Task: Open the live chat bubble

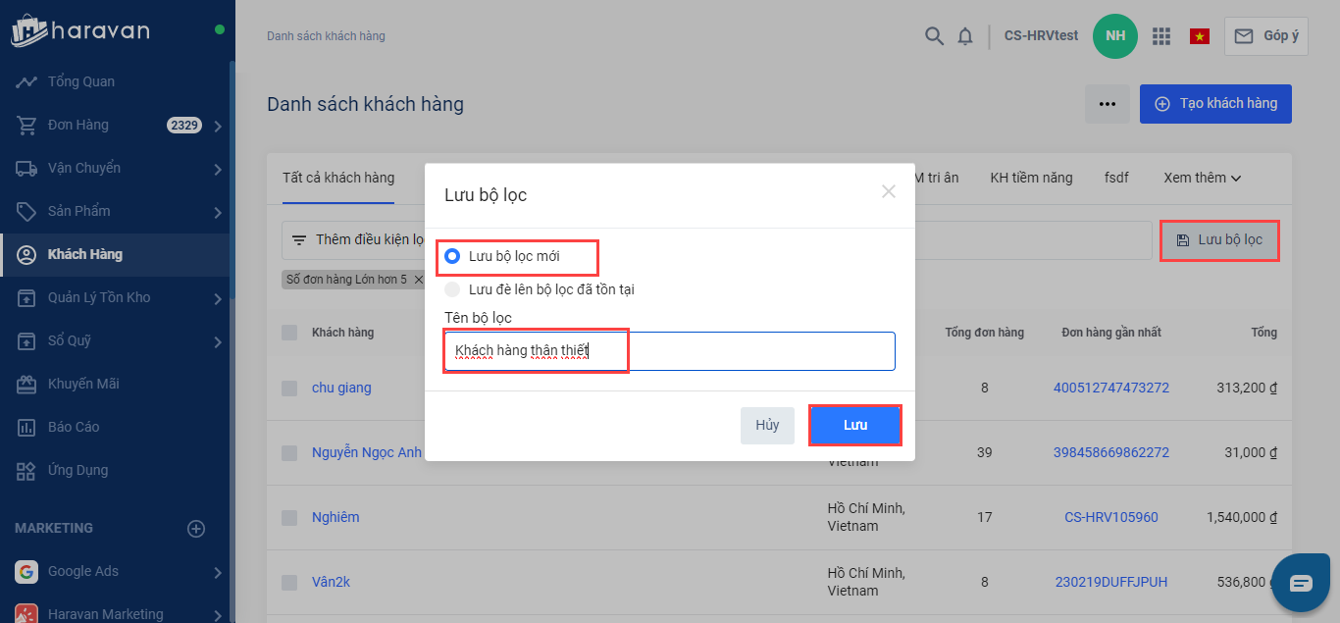Action: [1301, 583]
